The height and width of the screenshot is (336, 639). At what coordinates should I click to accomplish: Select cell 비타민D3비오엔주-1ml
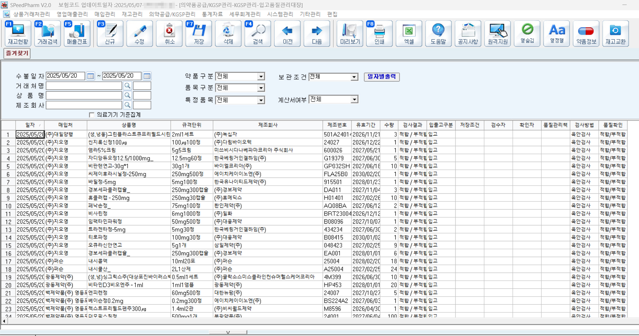(x=129, y=285)
